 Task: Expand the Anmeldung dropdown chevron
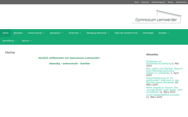pos(16,41)
